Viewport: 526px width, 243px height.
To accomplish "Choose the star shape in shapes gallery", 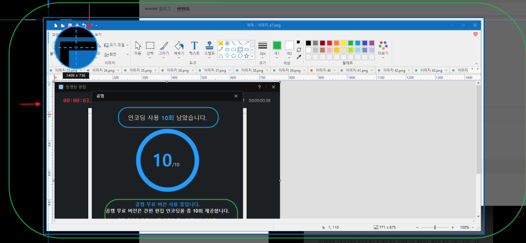I will 247,55.
